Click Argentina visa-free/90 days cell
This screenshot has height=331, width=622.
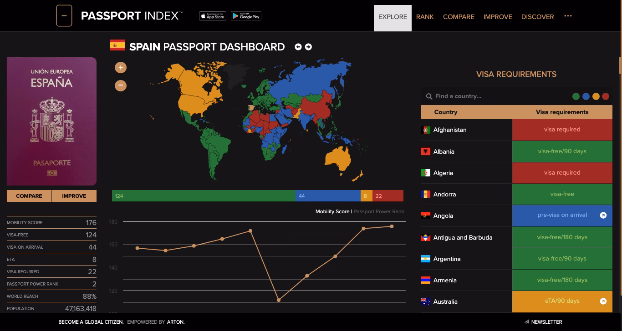point(562,258)
